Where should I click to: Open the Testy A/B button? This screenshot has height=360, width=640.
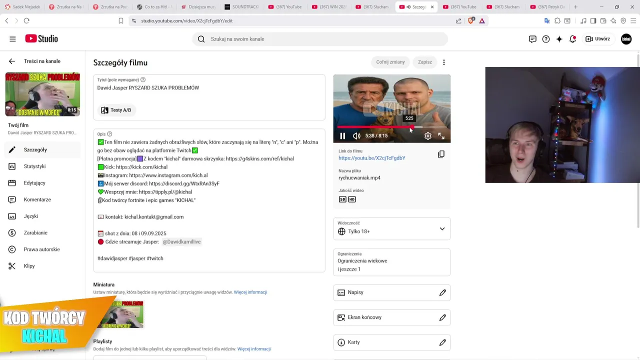click(116, 110)
